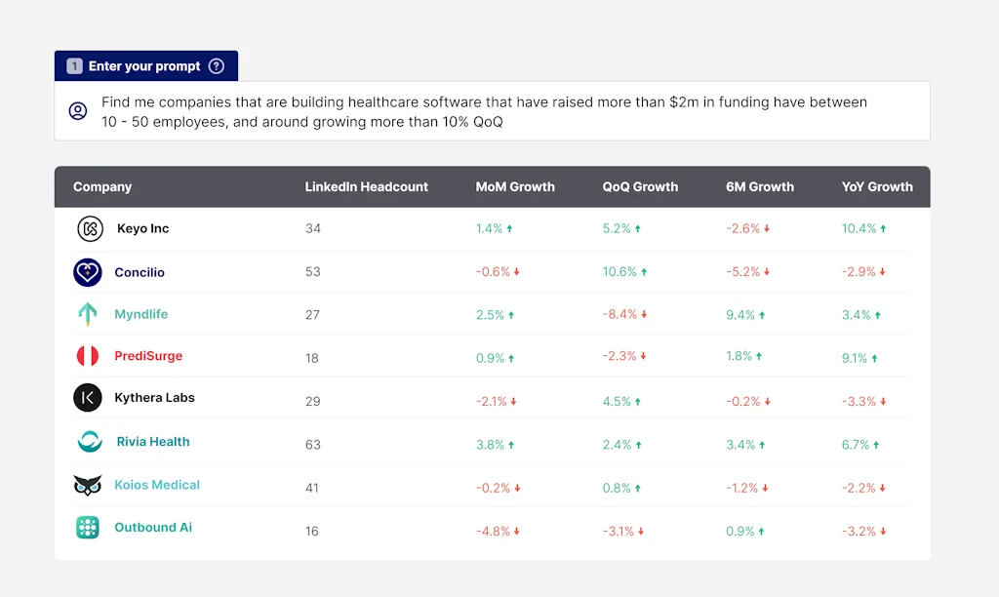Select the Rivia Health teal wave logo

87,442
